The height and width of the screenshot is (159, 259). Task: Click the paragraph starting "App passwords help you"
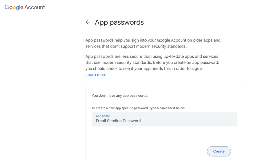153,43
